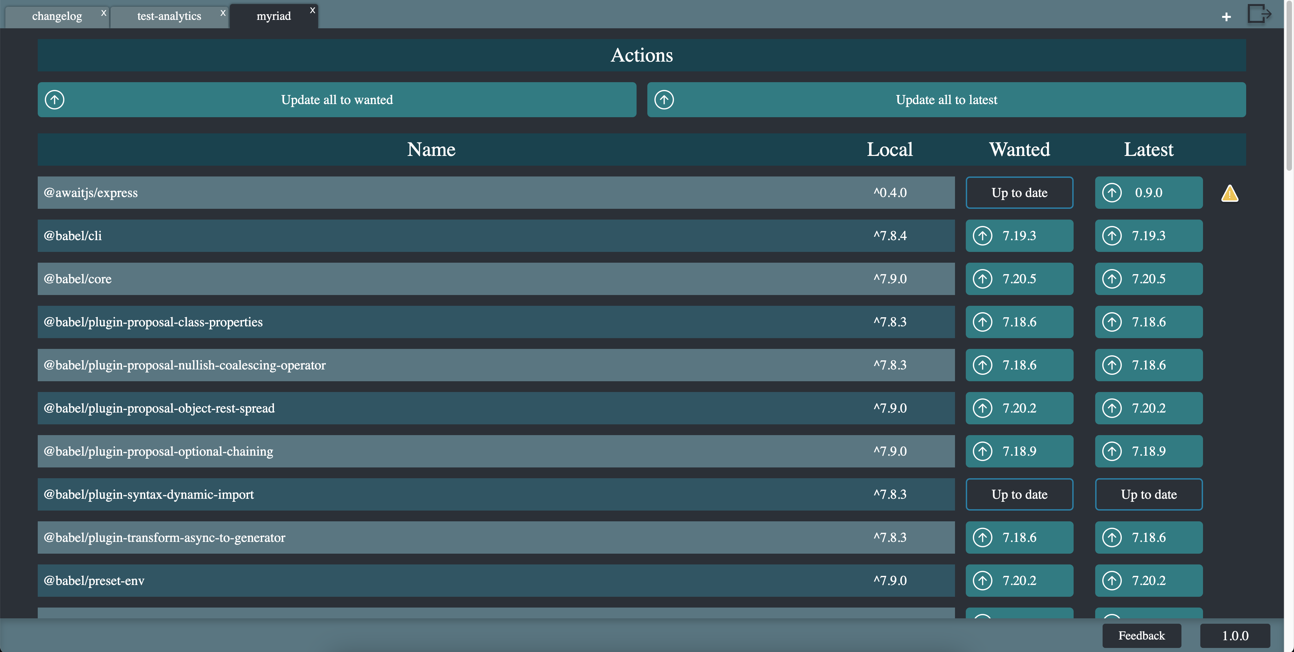
Task: Click the Up to date status for @awaitjs/express
Action: coord(1019,192)
